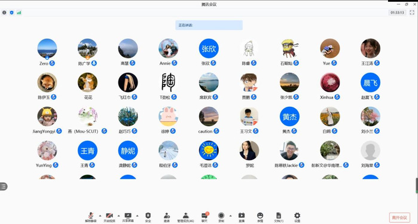Start screen sharing from the toolbar
Screen dimensions: 418x224
128,217
